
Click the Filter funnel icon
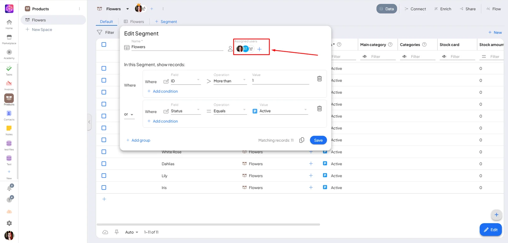[x=99, y=32]
